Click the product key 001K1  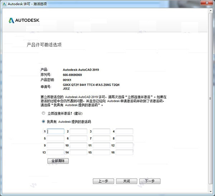tap(67, 80)
